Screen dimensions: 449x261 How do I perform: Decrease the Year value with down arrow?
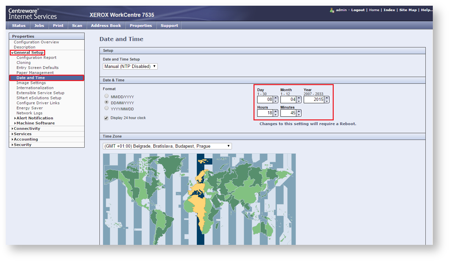(x=327, y=101)
